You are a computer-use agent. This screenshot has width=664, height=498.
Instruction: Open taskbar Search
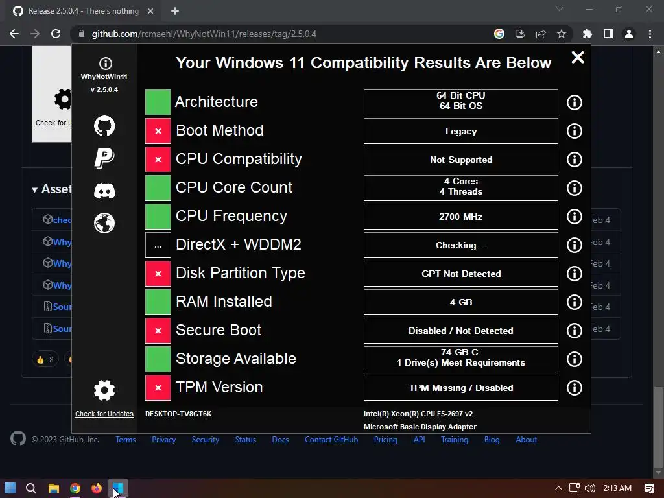pos(31,488)
